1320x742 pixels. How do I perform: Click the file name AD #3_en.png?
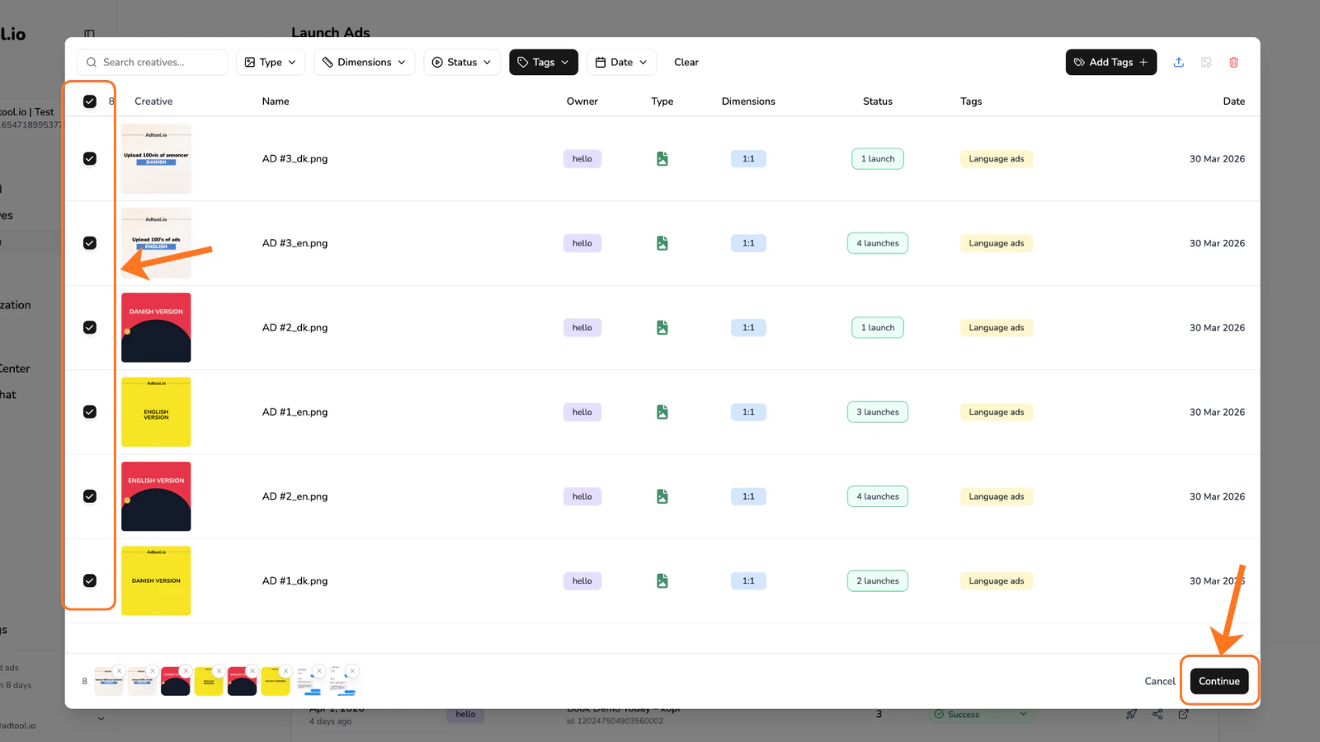(x=295, y=243)
